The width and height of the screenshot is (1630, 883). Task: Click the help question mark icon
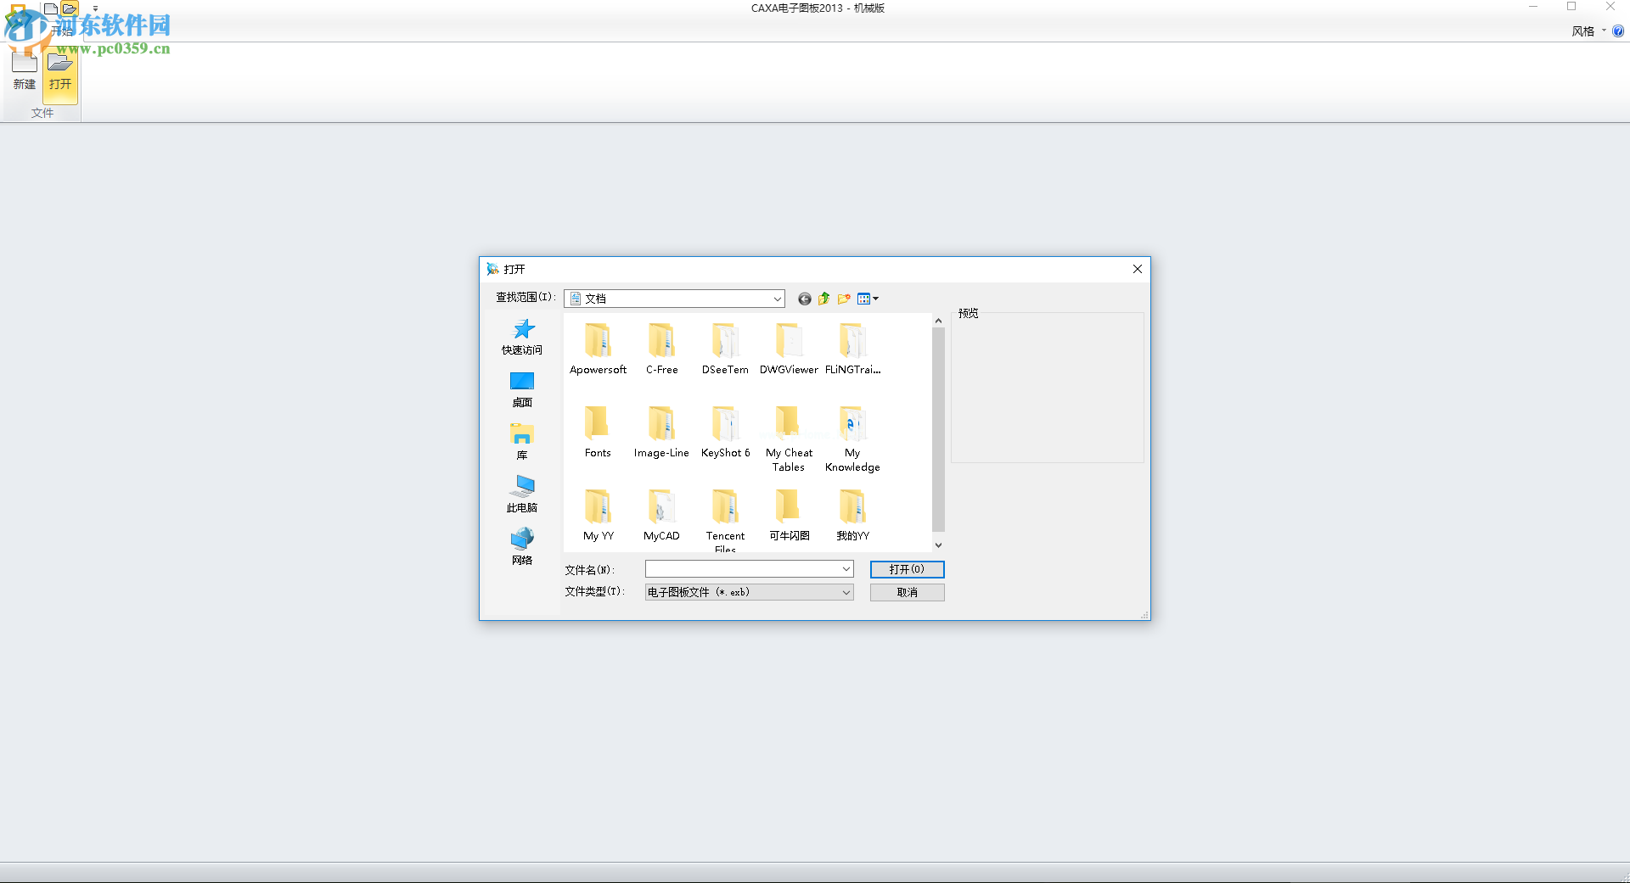(x=1618, y=31)
